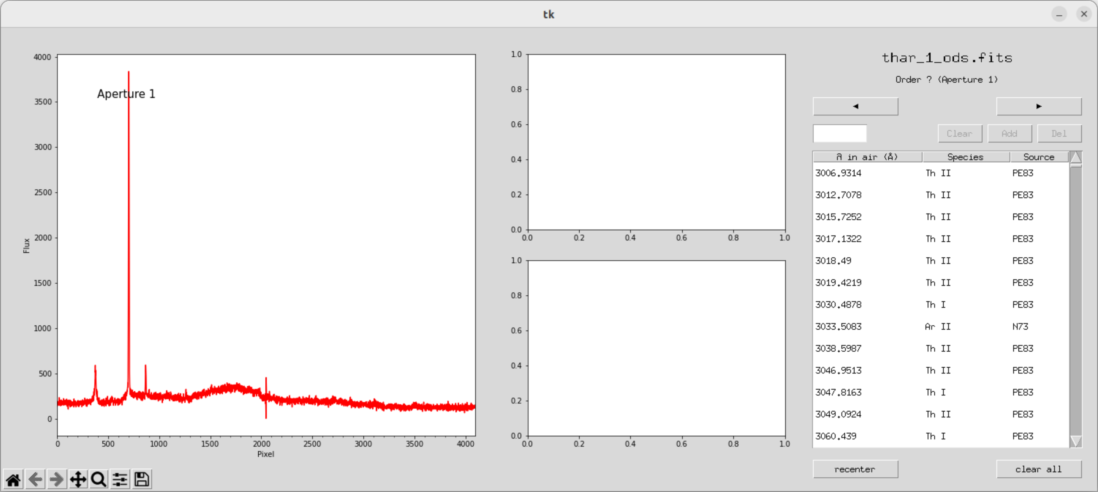Activate the Zoom magnifier tool
The width and height of the screenshot is (1098, 492).
tap(99, 479)
